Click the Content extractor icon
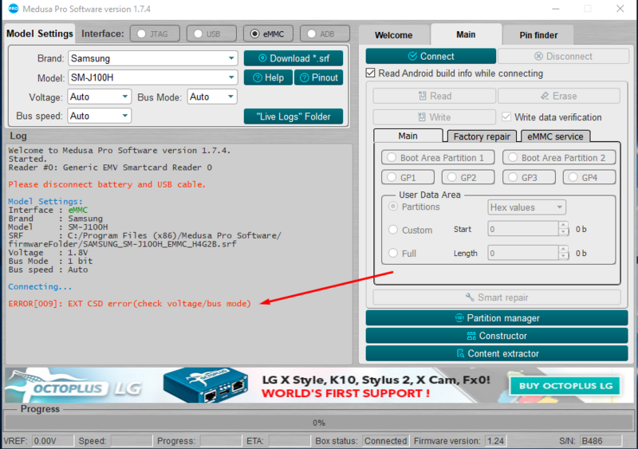This screenshot has height=449, width=638. click(460, 353)
